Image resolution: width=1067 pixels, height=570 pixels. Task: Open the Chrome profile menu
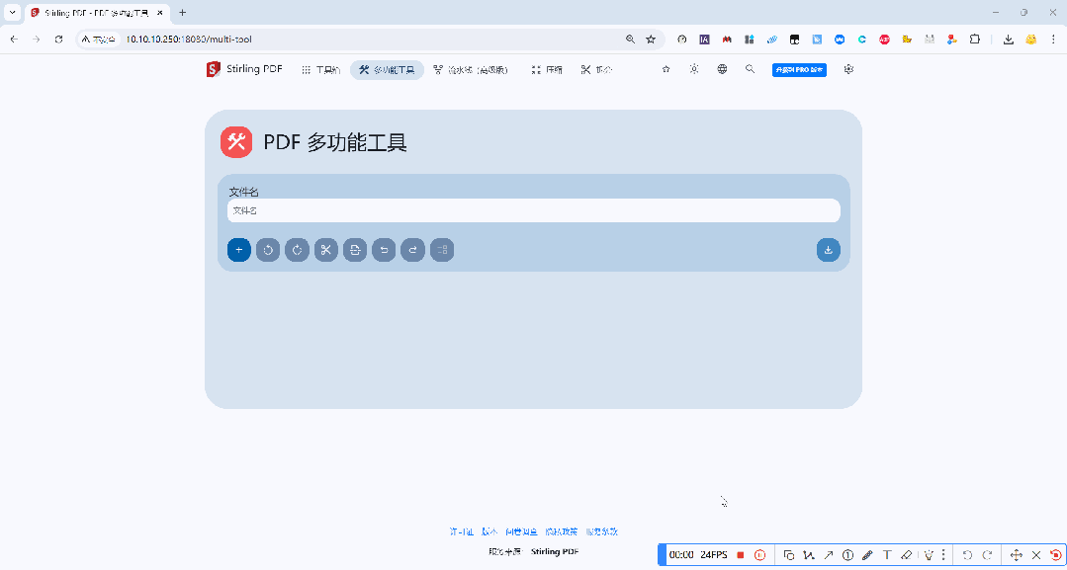click(1031, 40)
